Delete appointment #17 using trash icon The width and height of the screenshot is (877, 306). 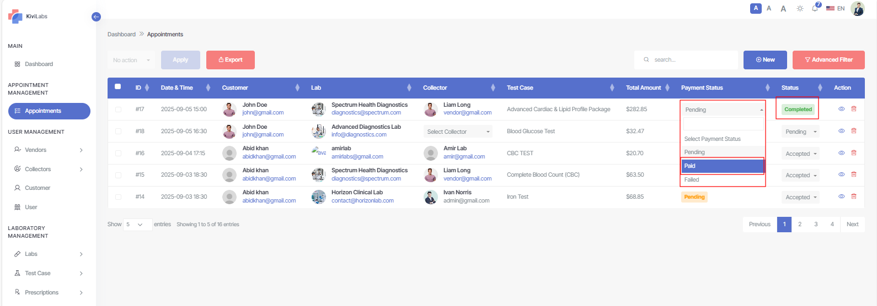click(x=854, y=109)
